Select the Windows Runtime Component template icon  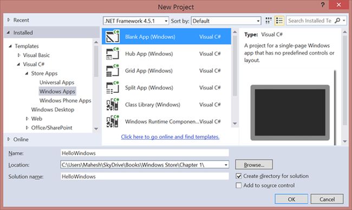pyautogui.click(x=113, y=121)
